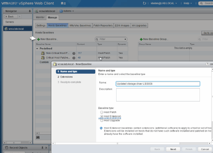Screen dimensions: 213x153
Task: Open the Hosts Baselines sub-tab
Action: [57, 25]
